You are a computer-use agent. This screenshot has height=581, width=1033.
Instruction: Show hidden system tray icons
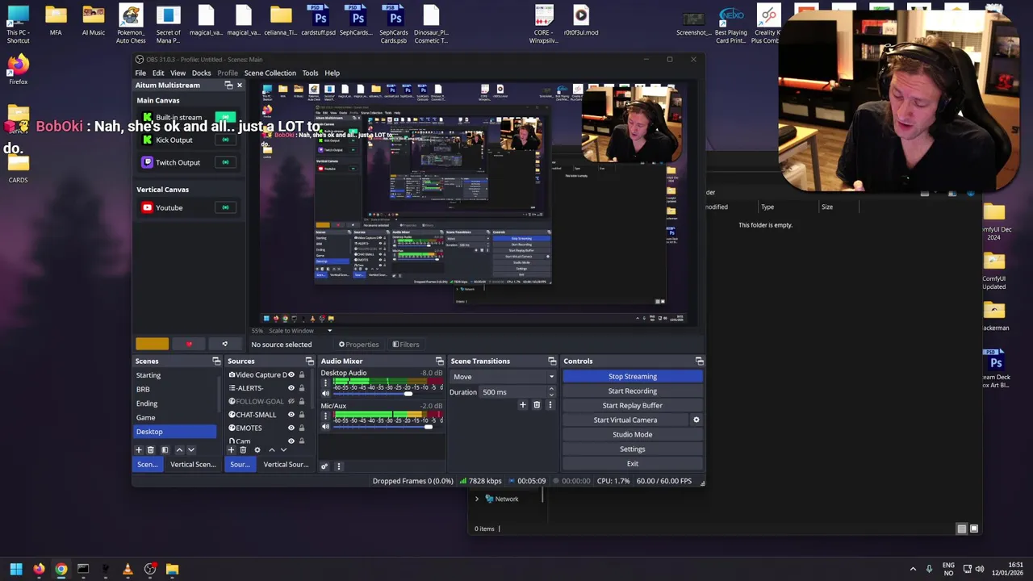(913, 569)
